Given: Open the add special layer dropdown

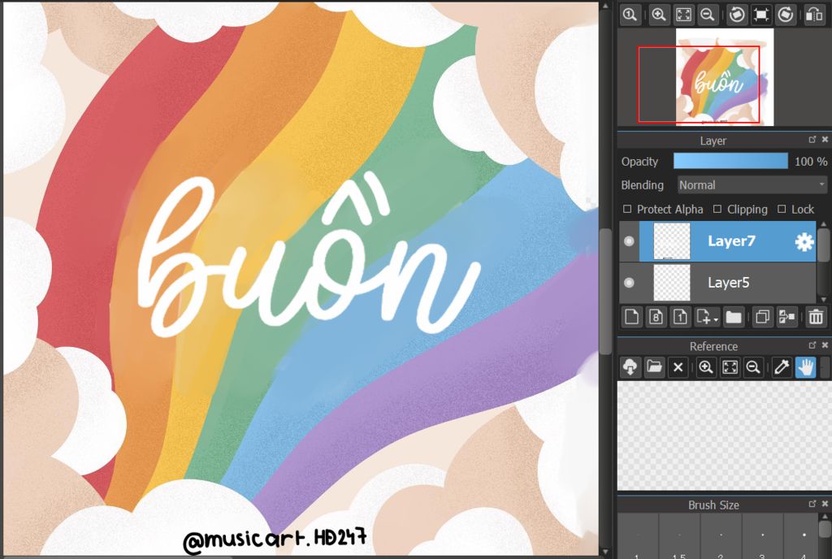Looking at the screenshot, I should 708,317.
